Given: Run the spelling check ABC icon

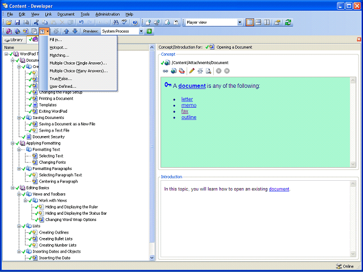Looking at the screenshot, I should (x=125, y=23).
